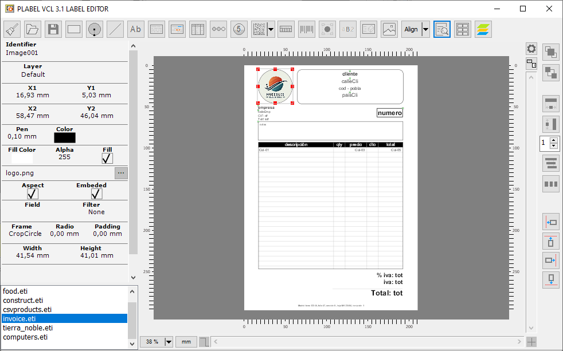
Task: Uncheck the Aspect checkbox
Action: coord(33,194)
